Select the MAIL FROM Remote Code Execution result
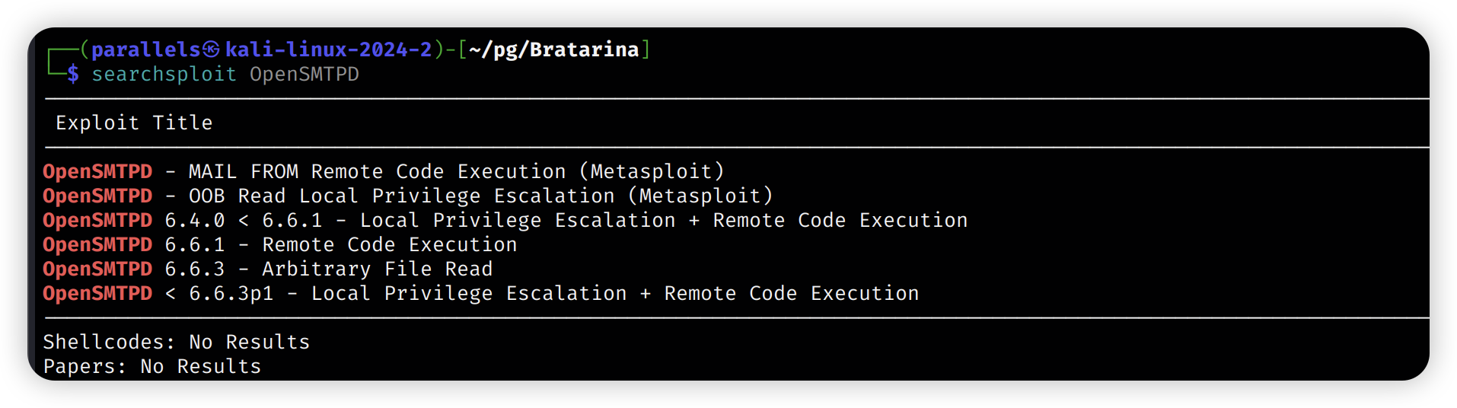This screenshot has width=1457, height=408. click(x=384, y=171)
